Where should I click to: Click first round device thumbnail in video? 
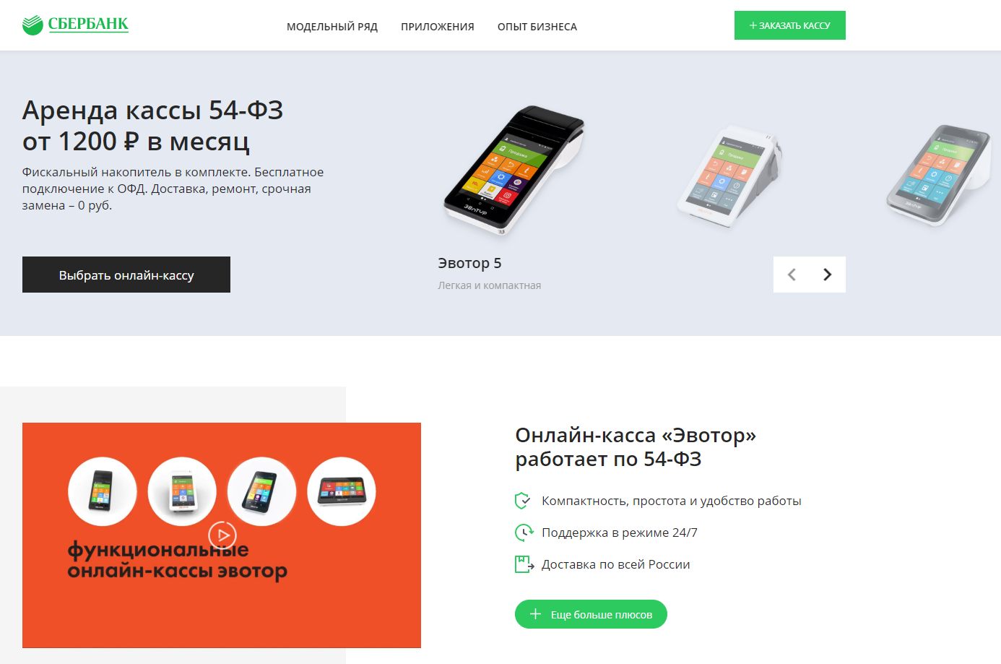point(102,491)
